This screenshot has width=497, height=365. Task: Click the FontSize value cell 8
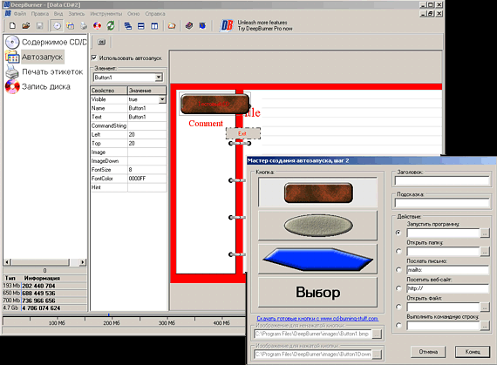click(146, 170)
